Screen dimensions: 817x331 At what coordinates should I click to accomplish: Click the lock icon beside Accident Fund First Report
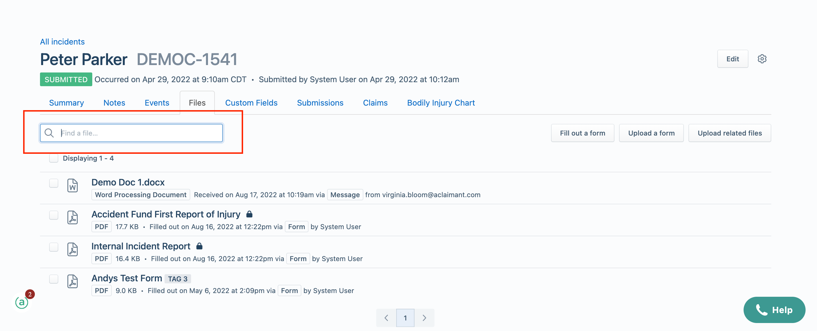coord(249,215)
